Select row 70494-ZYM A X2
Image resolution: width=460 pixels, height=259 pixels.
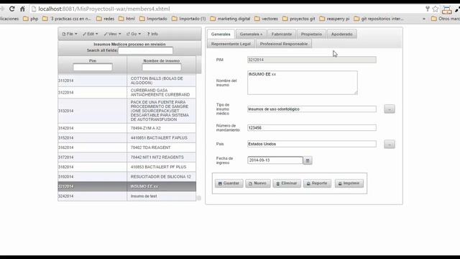tap(126, 128)
